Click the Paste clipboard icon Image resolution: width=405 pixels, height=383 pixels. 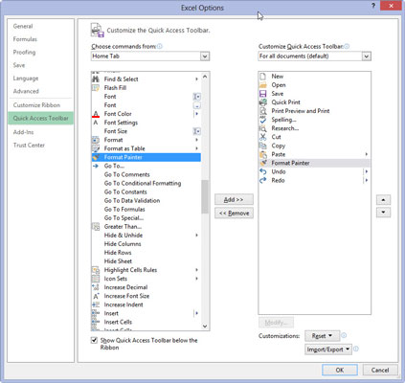pos(262,154)
